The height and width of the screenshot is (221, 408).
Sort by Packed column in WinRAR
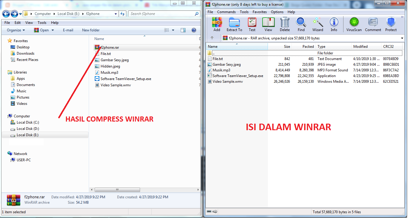tap(303, 47)
